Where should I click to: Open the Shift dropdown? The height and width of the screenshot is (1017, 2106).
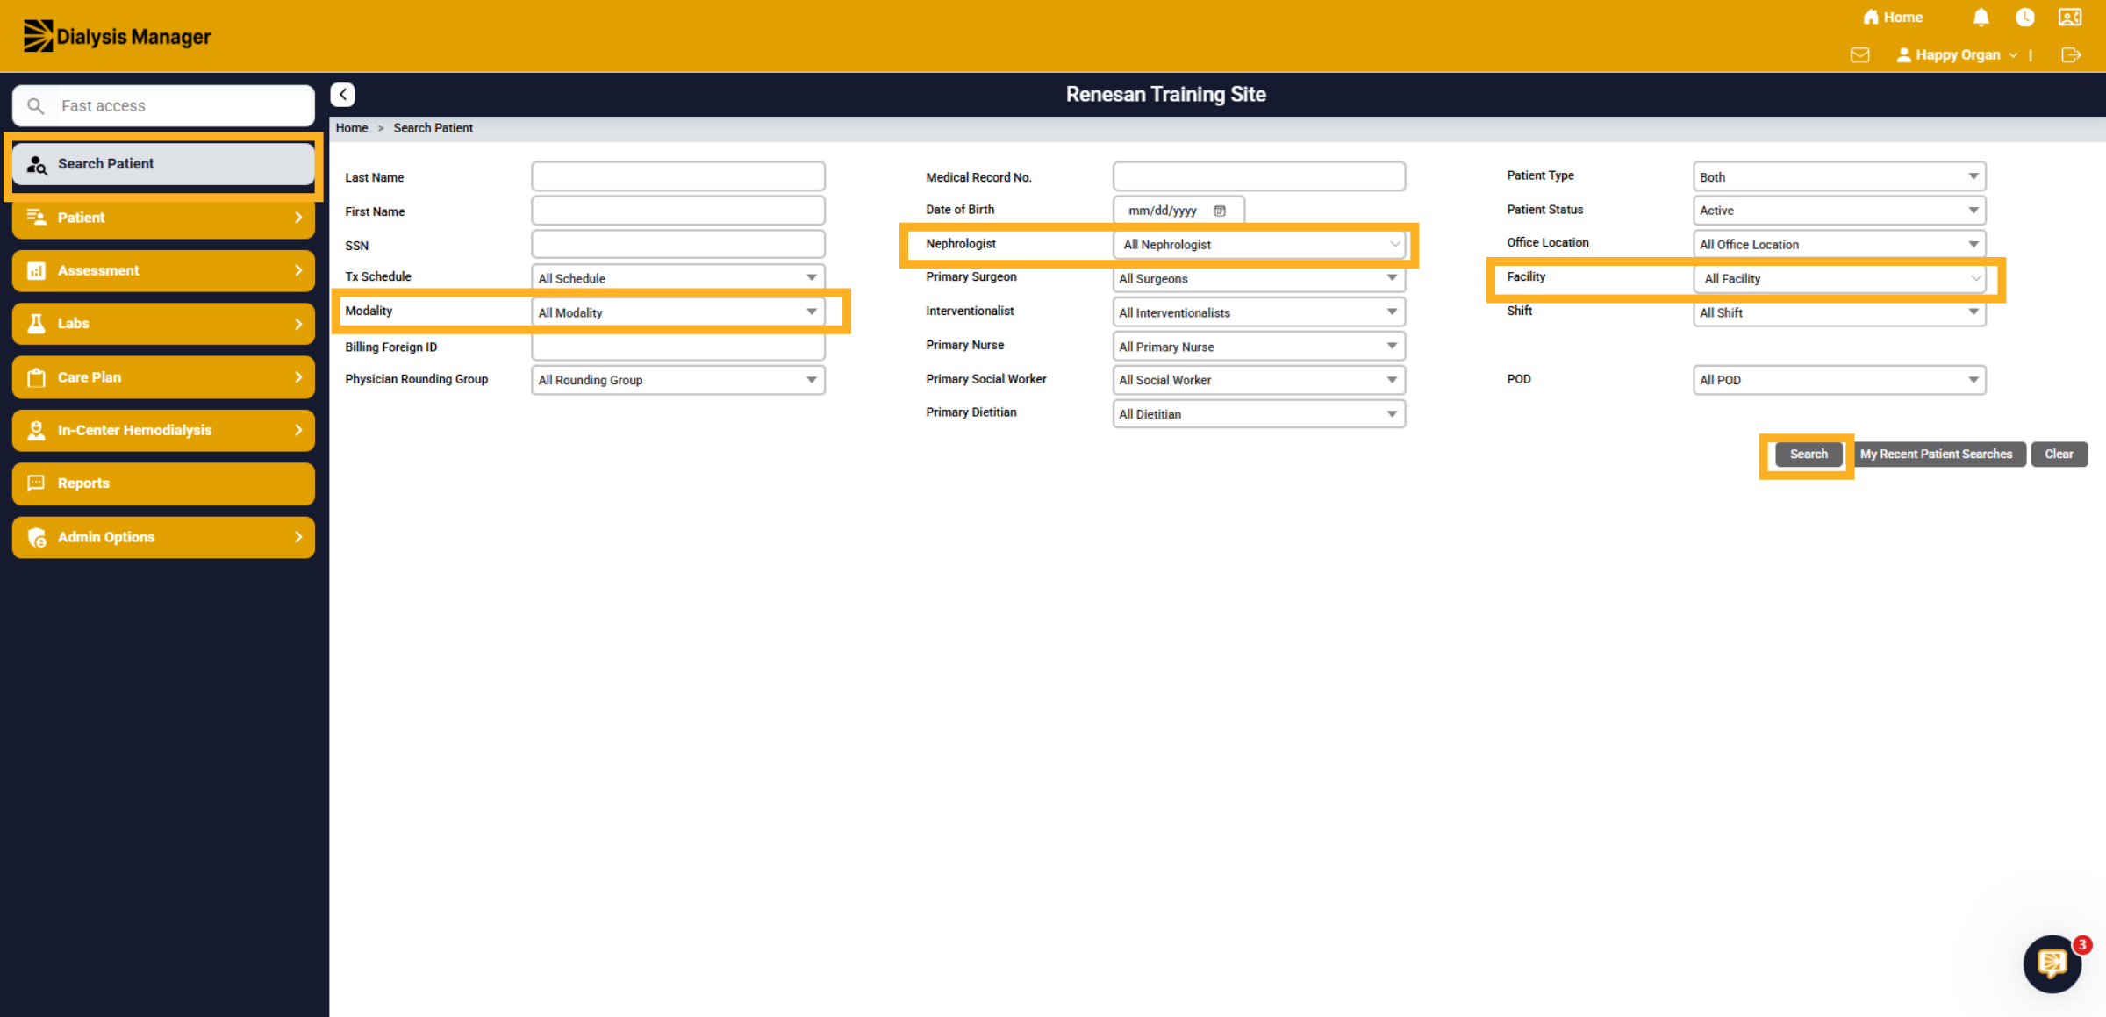[1839, 312]
